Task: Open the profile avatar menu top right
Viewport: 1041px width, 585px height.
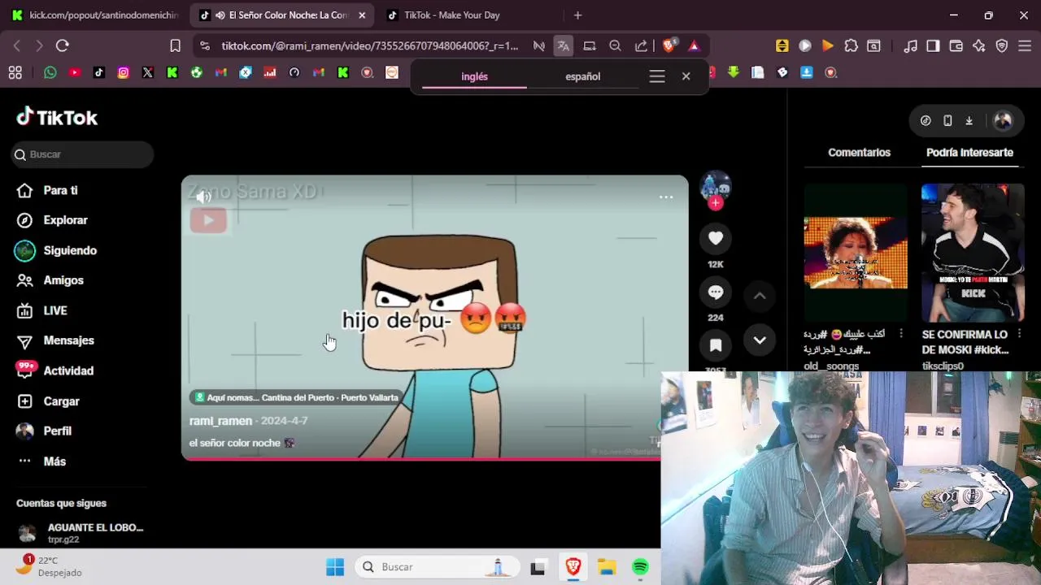Action: point(1003,121)
